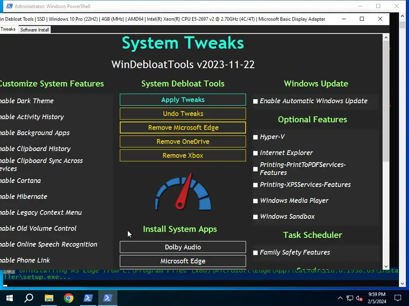409x306 pixels.
Task: Open the Software Install tab
Action: [35, 29]
